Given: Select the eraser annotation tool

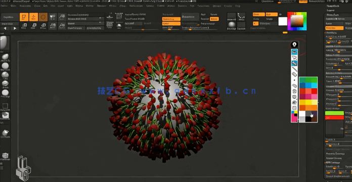Looking at the screenshot, I should 294,74.
